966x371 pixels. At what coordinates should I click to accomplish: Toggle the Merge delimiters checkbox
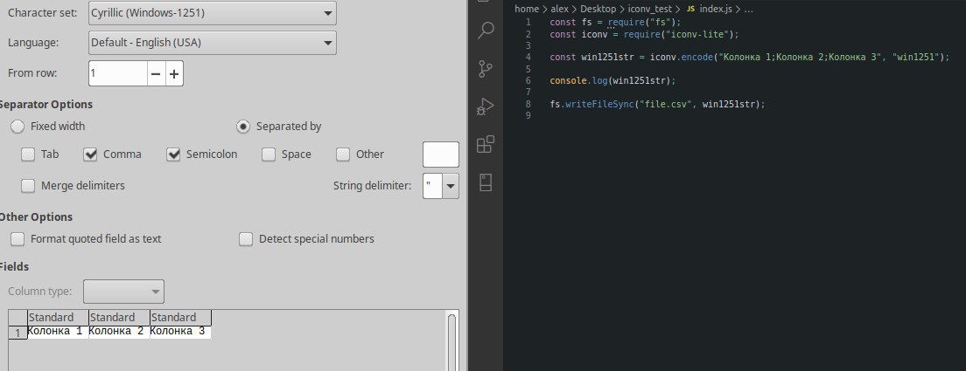click(x=28, y=185)
